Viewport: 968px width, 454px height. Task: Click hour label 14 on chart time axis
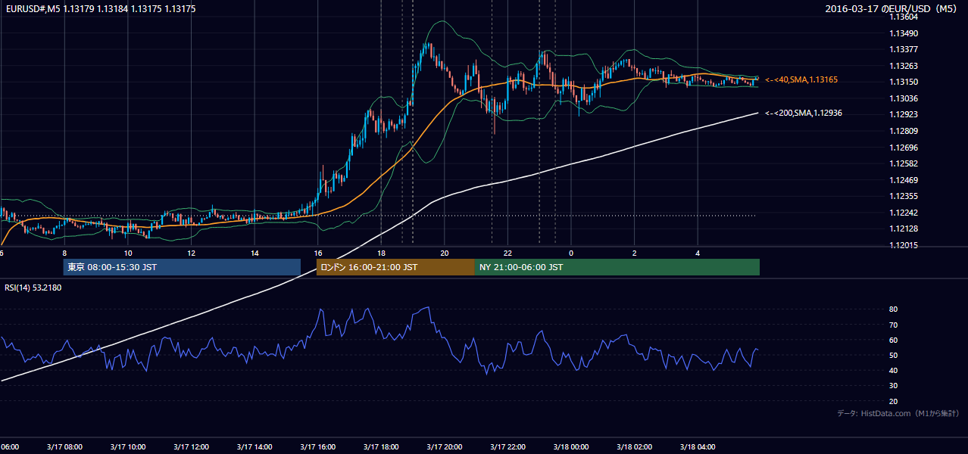(x=254, y=253)
